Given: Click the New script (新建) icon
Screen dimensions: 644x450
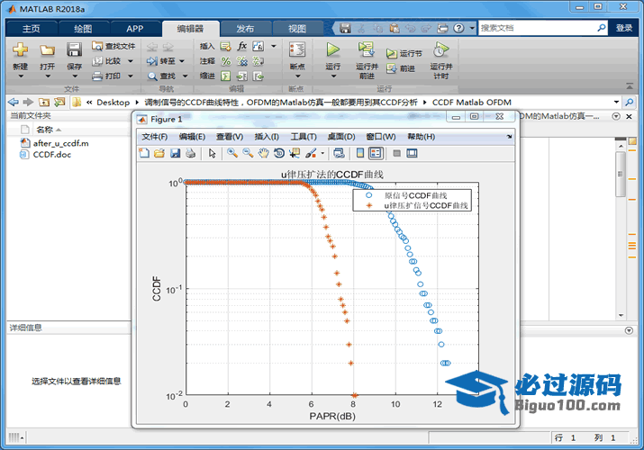Looking at the screenshot, I should coord(20,49).
